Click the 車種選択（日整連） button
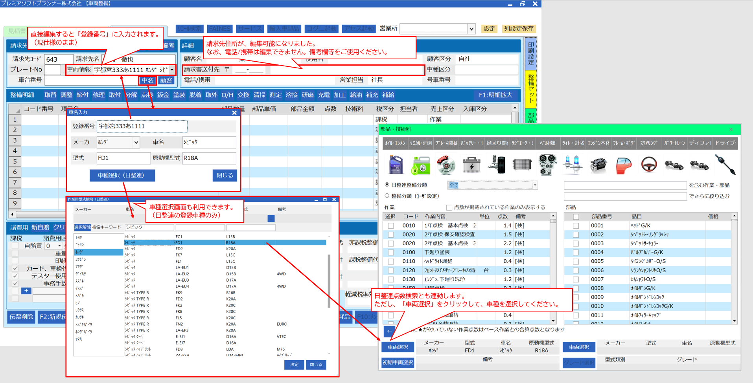753x383 pixels. click(x=122, y=175)
